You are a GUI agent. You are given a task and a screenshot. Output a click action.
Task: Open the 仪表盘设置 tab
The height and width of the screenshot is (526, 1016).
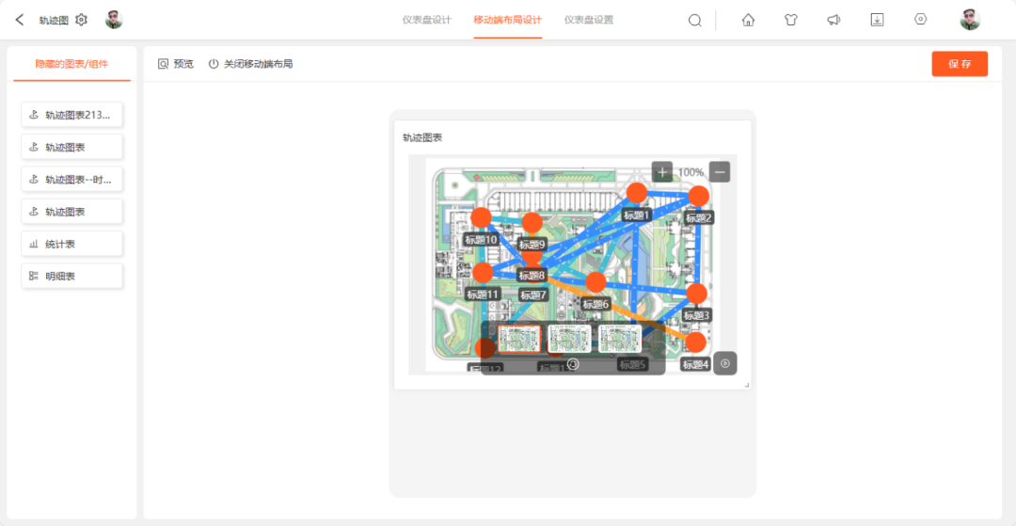click(x=589, y=20)
